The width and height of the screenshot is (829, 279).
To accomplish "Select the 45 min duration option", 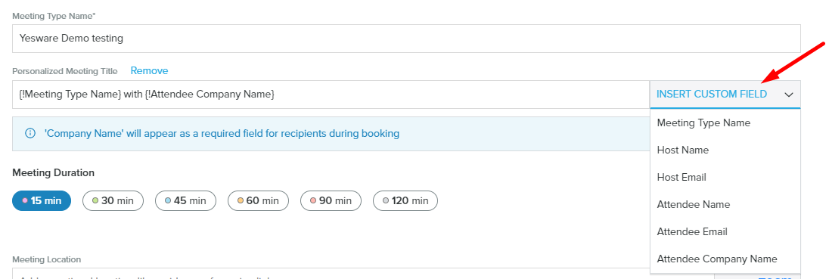I will coord(185,201).
